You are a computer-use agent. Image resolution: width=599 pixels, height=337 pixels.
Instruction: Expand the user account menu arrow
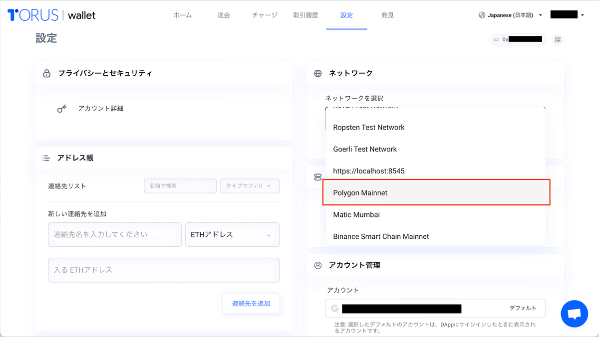[x=583, y=15]
